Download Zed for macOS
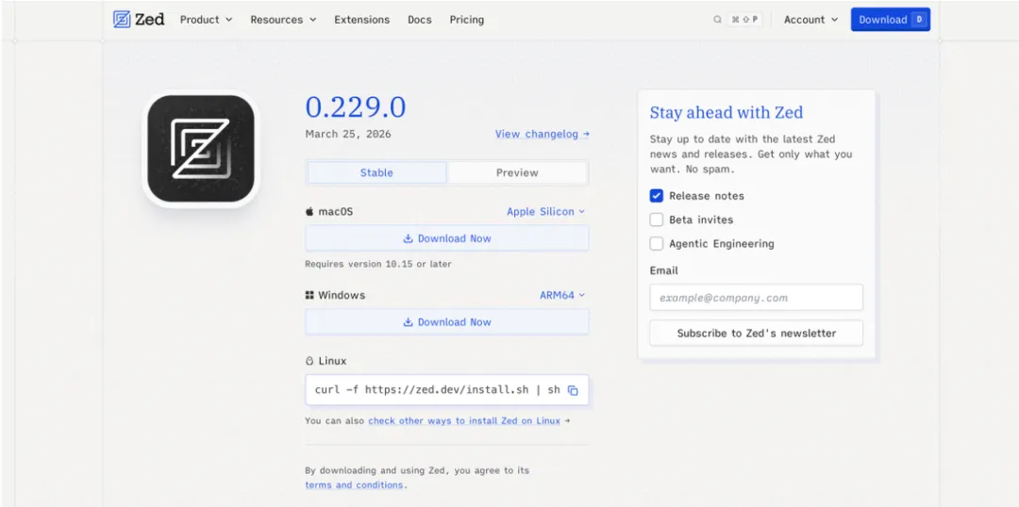This screenshot has width=1019, height=507. [x=447, y=238]
